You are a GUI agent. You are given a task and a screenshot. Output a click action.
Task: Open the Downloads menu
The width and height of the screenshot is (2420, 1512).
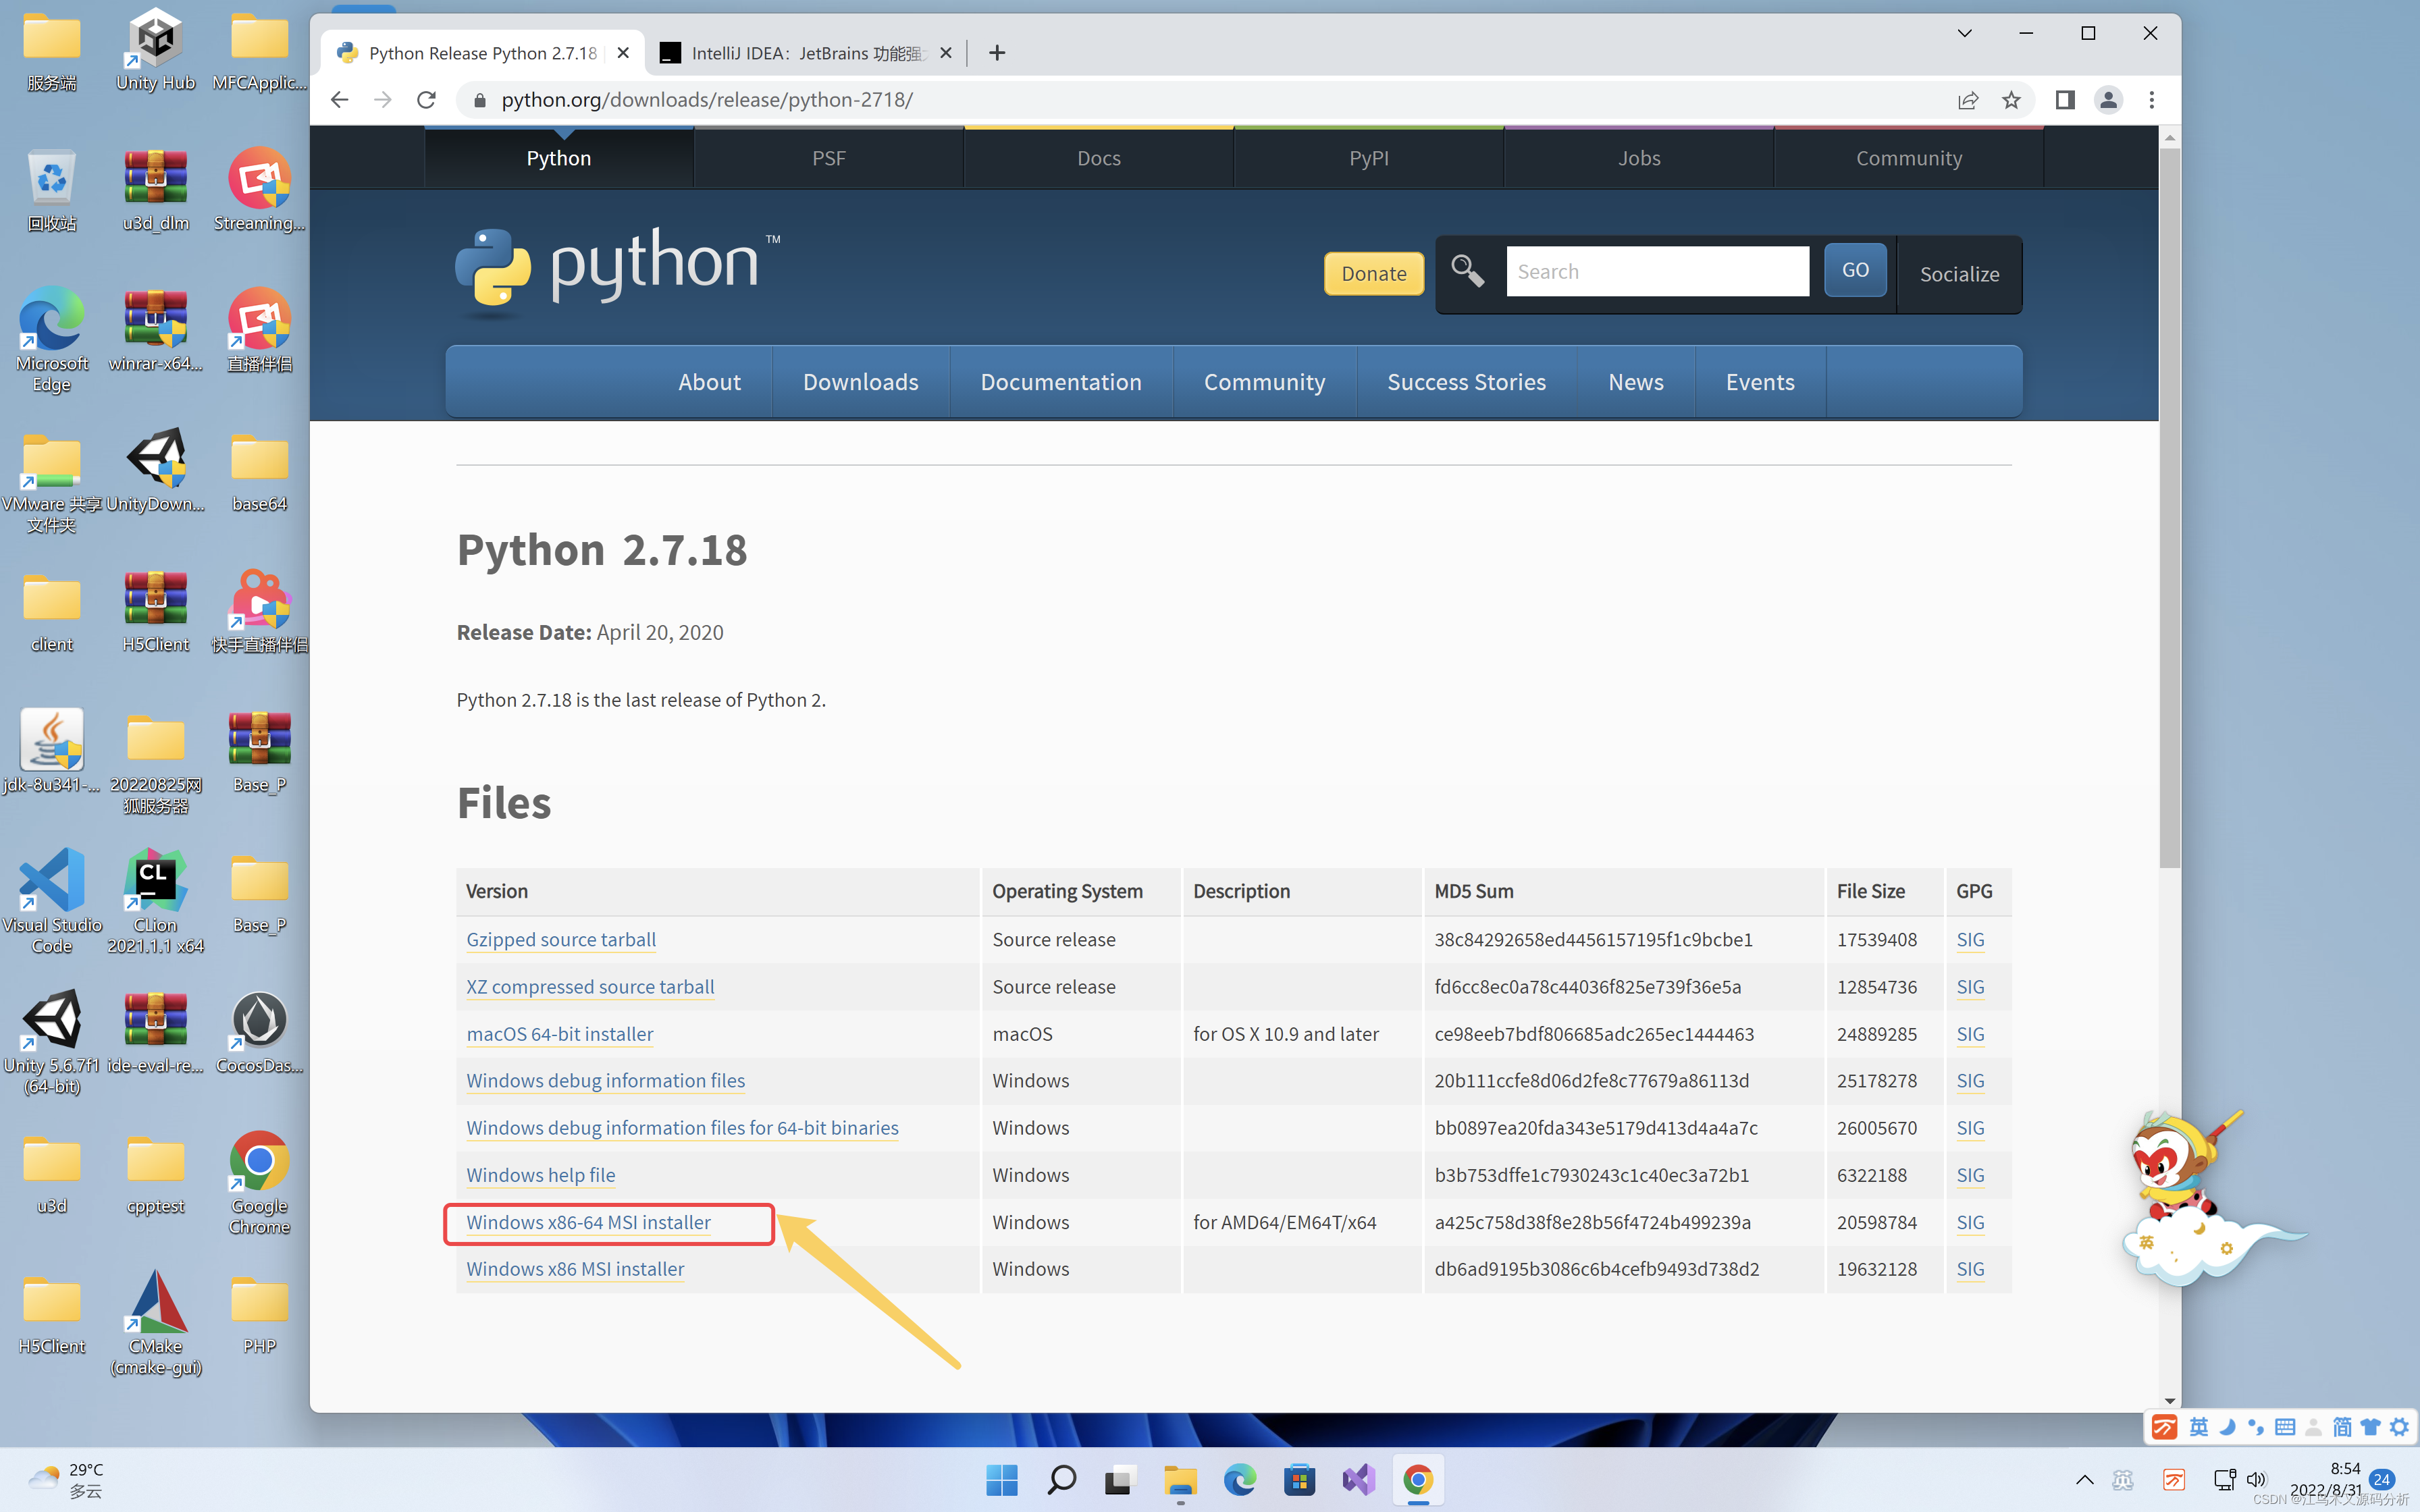[x=860, y=382]
